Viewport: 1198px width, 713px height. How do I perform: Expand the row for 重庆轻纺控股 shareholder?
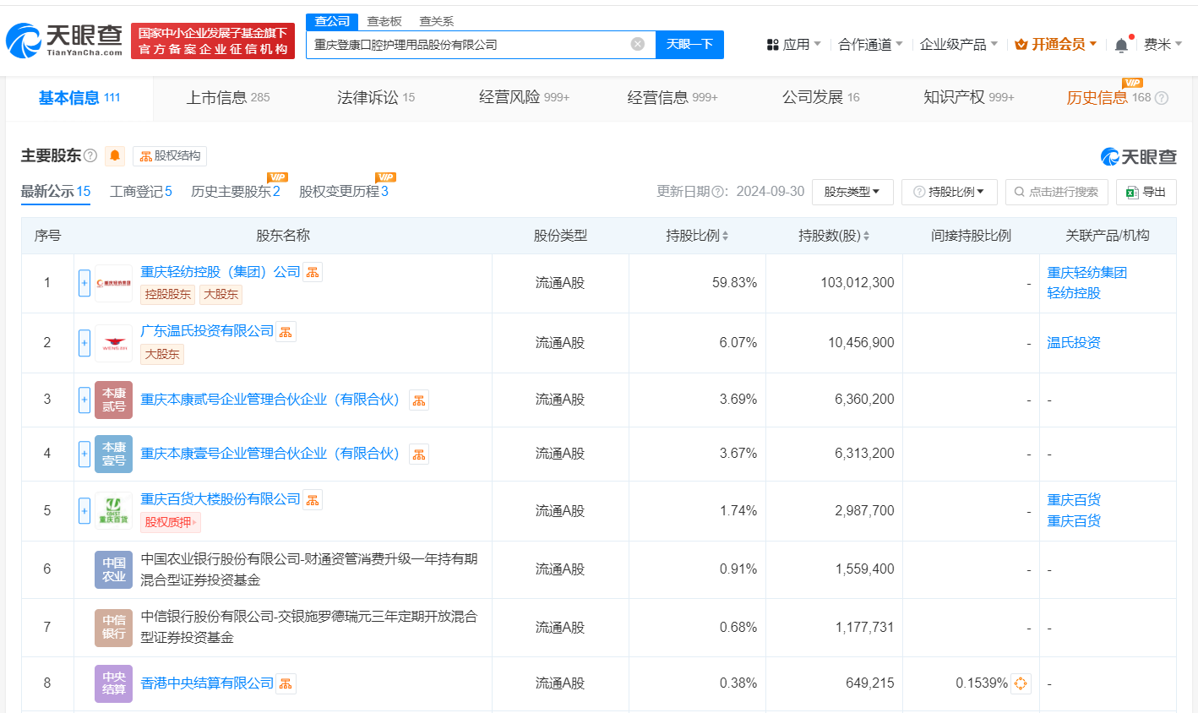[84, 283]
